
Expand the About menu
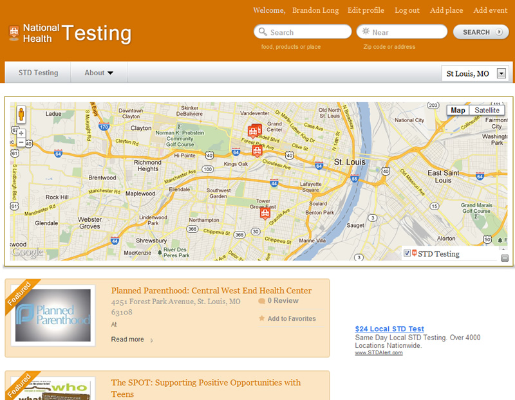[x=98, y=73]
